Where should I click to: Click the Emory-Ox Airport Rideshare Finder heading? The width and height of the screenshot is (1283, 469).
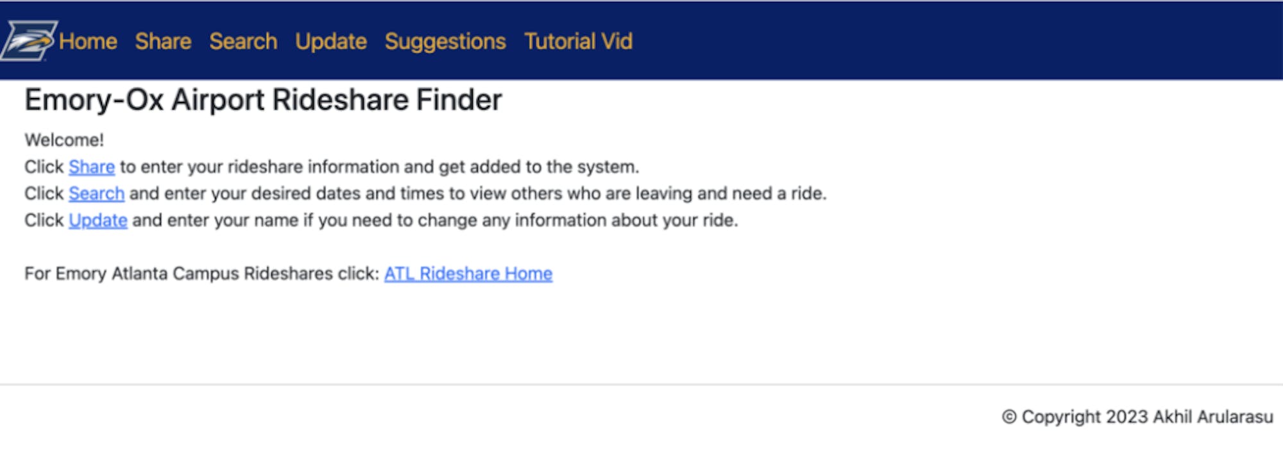tap(263, 100)
